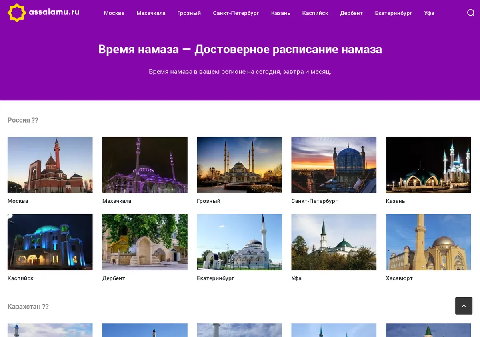Open the Москва mosque thumbnail
Viewport: 480px width, 337px height.
(x=50, y=165)
